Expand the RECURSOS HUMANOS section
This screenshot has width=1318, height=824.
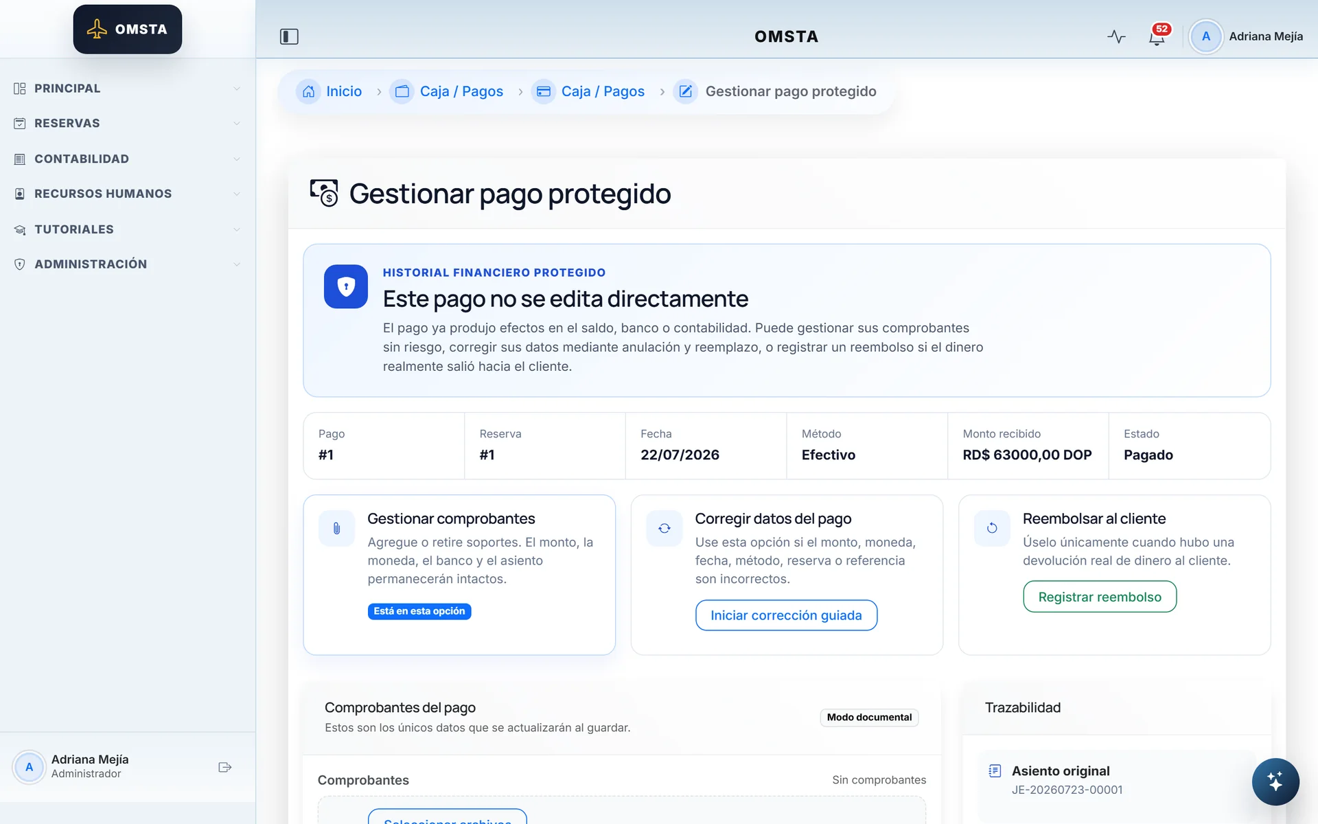click(x=128, y=194)
